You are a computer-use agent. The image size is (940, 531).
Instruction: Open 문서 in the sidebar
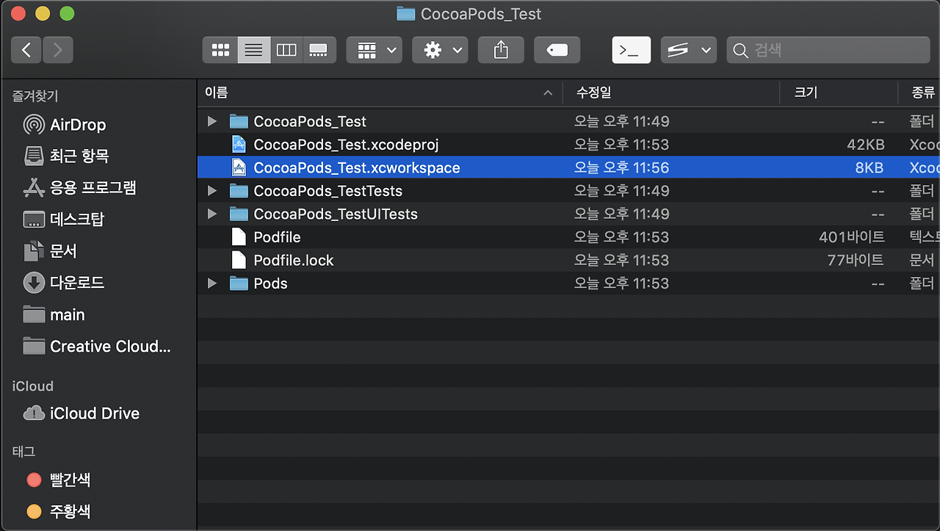50,251
